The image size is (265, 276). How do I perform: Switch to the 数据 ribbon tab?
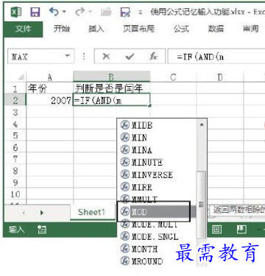(x=216, y=29)
